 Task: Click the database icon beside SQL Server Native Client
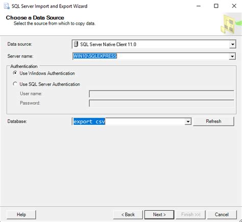(76, 44)
